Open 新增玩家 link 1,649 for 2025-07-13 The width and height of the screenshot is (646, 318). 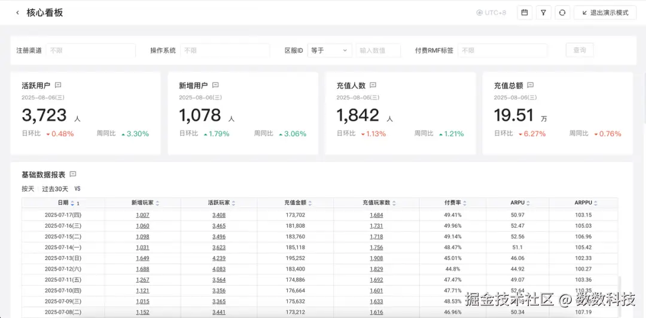[142, 258]
